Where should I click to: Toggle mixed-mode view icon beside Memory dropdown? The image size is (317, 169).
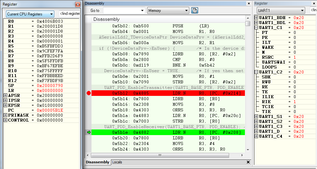tap(195, 11)
